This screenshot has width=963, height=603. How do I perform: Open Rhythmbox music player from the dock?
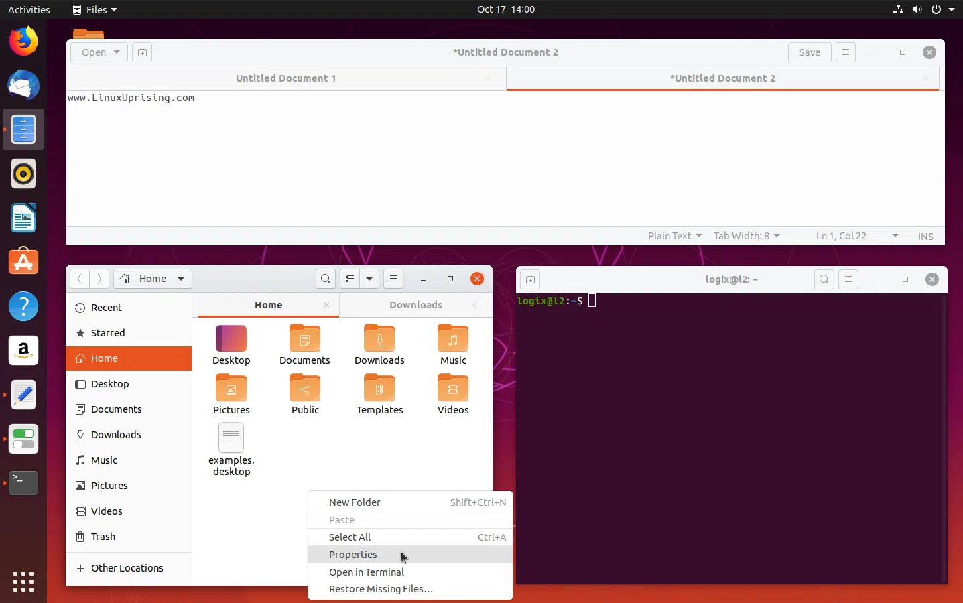(23, 174)
